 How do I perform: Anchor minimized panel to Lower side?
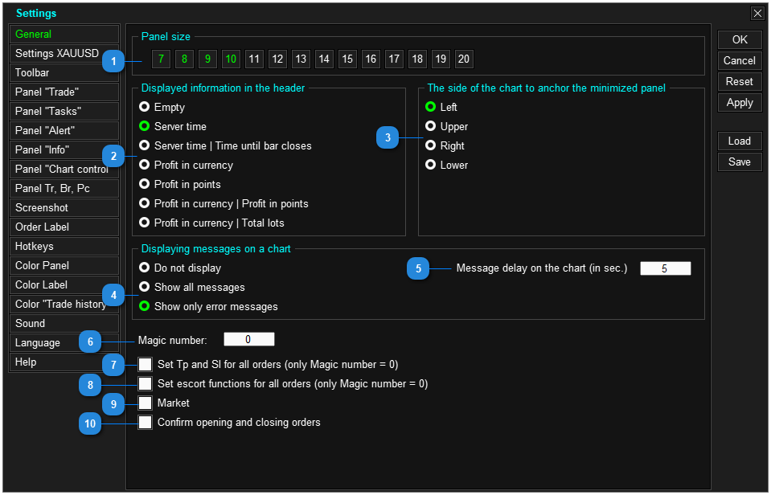(430, 164)
